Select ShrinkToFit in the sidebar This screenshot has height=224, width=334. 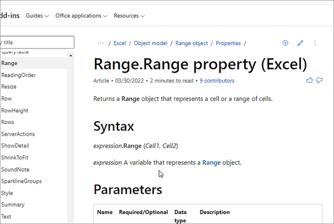pos(15,158)
